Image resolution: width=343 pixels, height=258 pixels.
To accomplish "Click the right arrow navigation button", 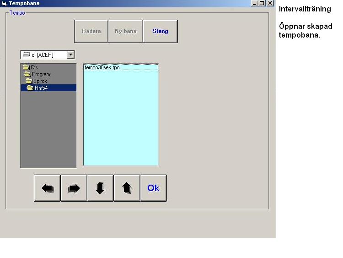I will [x=74, y=188].
